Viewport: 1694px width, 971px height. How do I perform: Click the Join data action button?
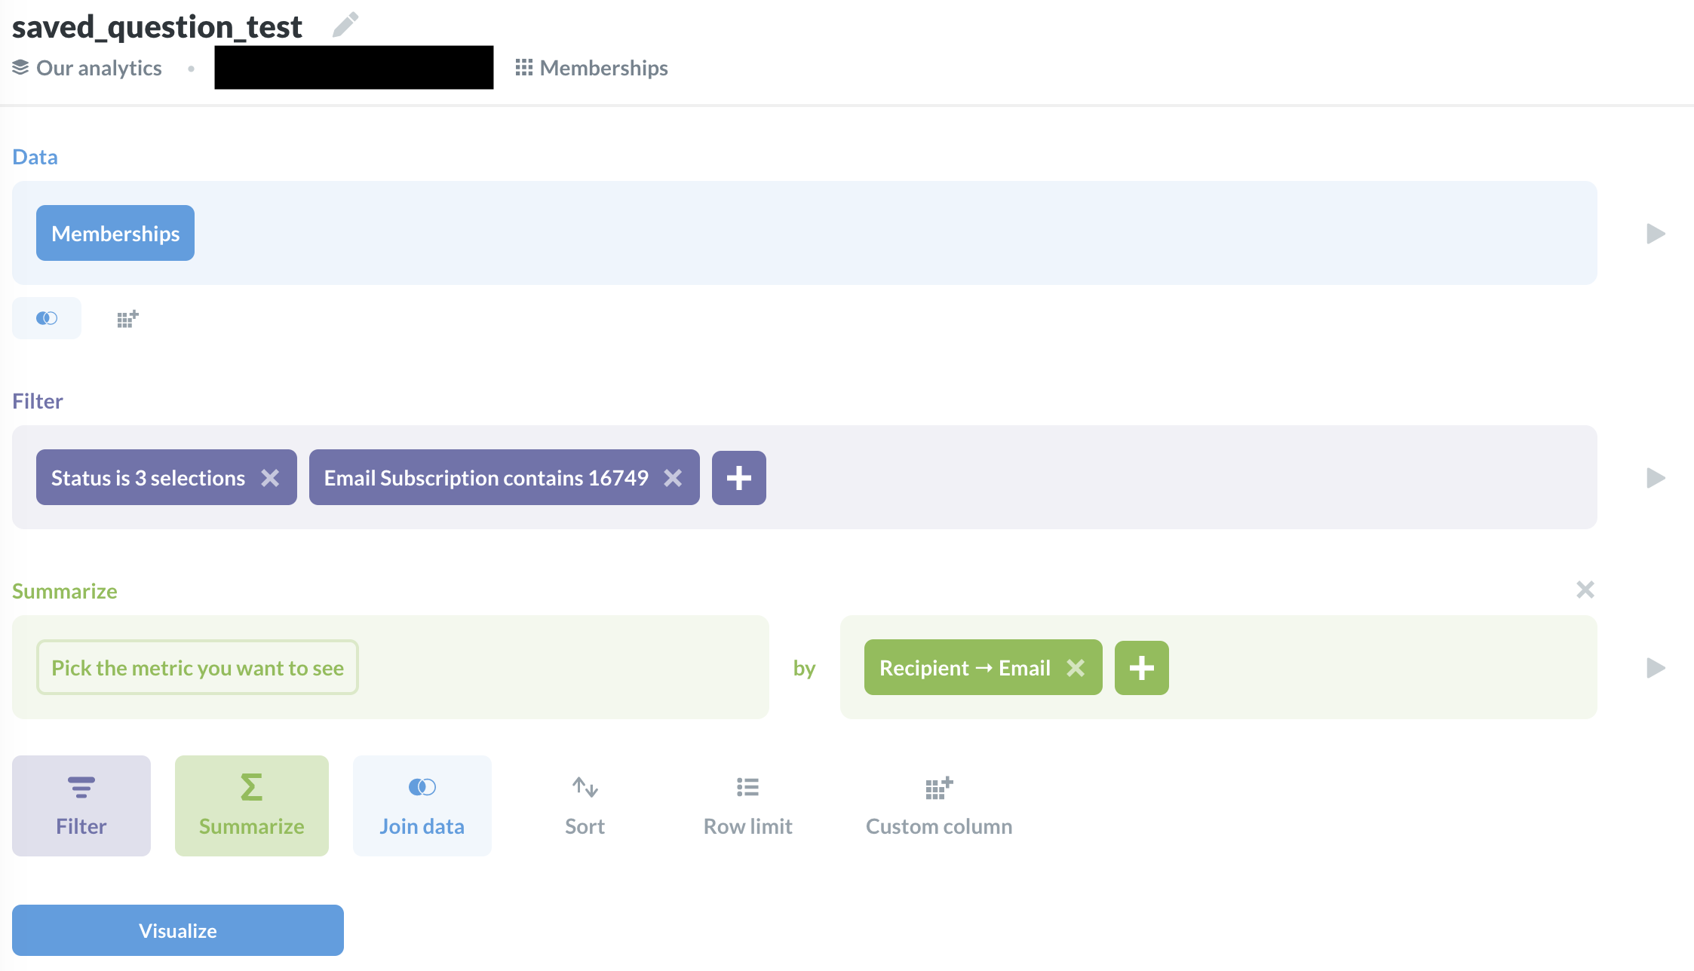pos(422,805)
